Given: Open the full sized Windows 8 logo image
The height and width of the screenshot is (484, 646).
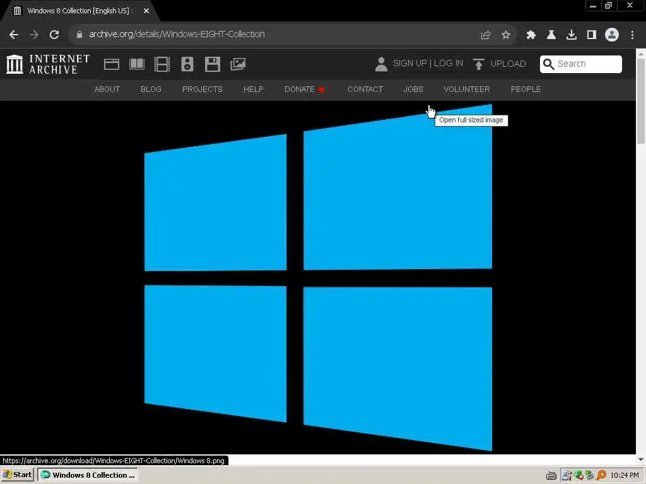Looking at the screenshot, I should 318,278.
